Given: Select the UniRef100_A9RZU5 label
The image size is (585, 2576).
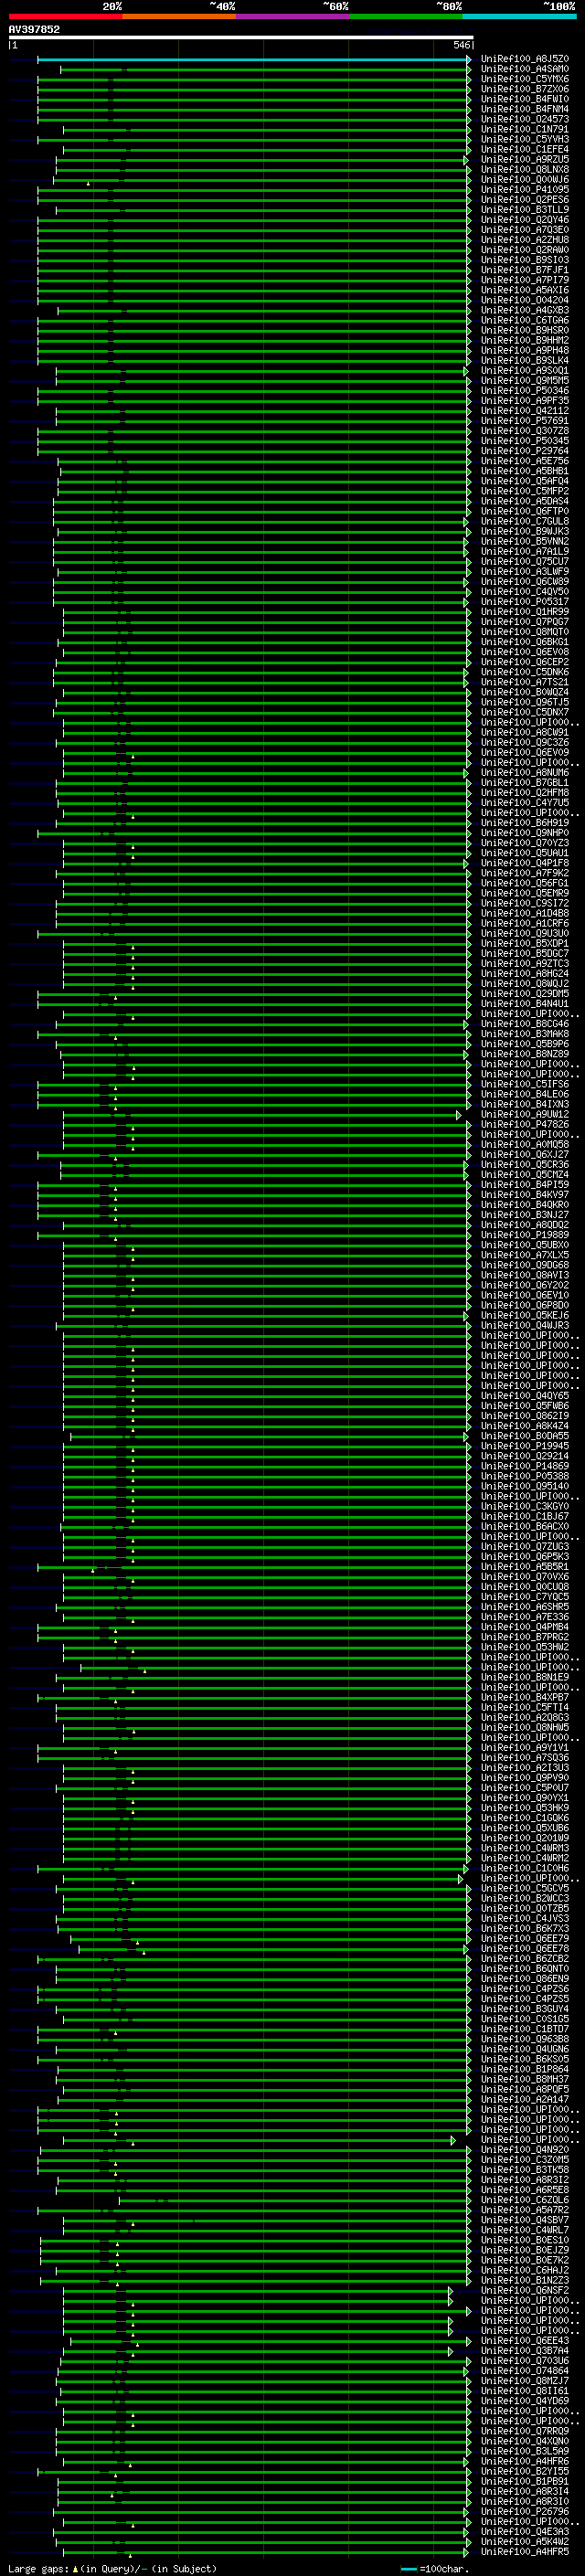Looking at the screenshot, I should click(x=525, y=160).
